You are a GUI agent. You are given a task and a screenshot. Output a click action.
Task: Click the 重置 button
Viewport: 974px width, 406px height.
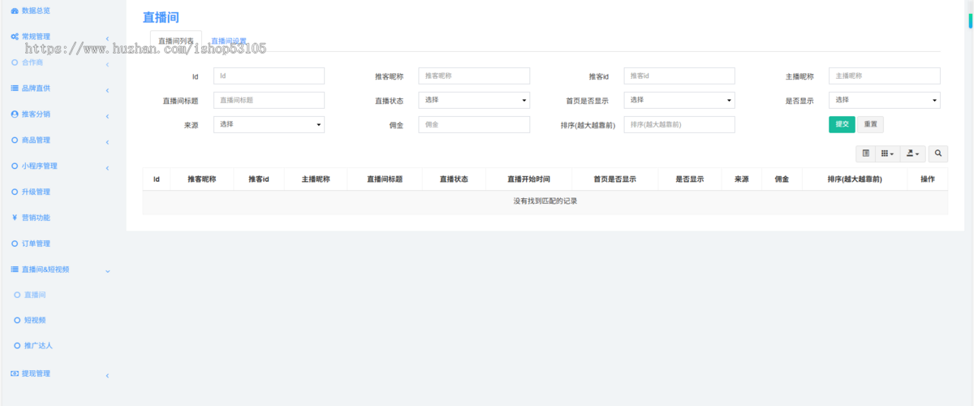(x=870, y=124)
